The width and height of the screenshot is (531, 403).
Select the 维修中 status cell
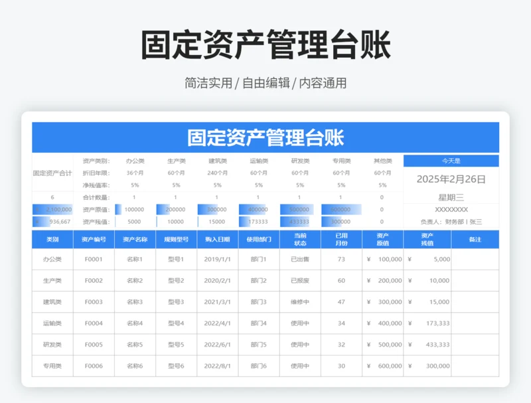point(300,302)
